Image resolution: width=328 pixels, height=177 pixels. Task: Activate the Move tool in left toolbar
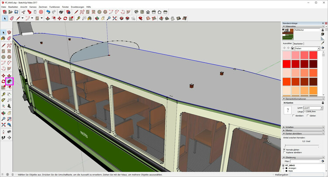tap(3, 75)
